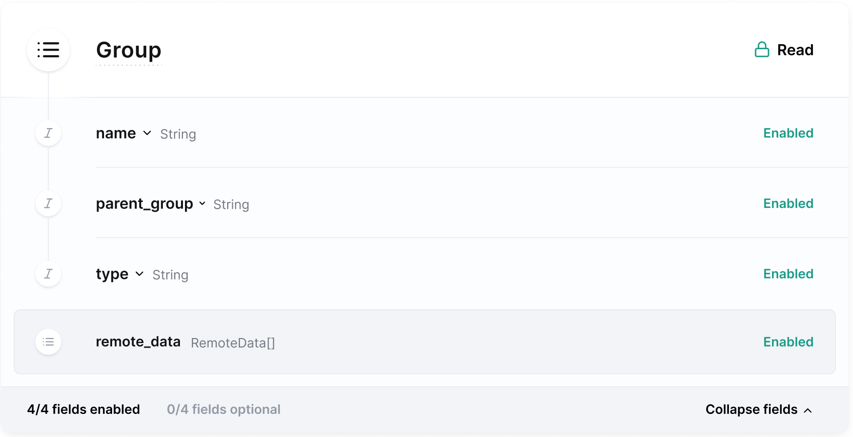
Task: Click the text-type icon beside type field
Action: [x=48, y=274]
